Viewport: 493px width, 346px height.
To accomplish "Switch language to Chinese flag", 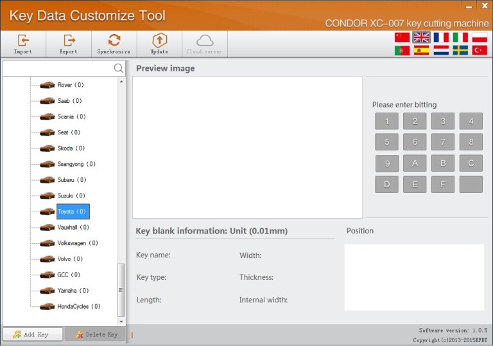I will 402,37.
